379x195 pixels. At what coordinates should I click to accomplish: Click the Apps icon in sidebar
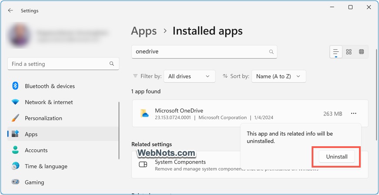[15, 134]
